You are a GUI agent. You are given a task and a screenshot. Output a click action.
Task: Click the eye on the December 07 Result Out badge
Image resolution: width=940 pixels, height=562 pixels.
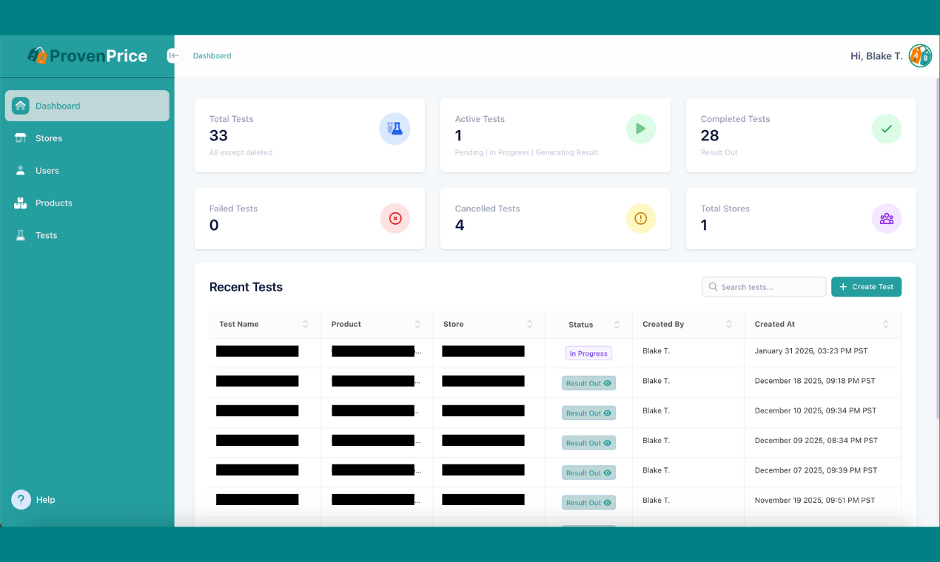coord(607,473)
